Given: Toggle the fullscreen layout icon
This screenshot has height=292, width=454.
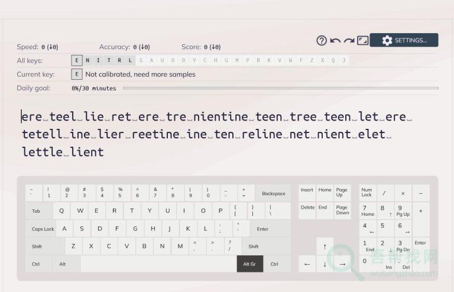Looking at the screenshot, I should coord(362,40).
